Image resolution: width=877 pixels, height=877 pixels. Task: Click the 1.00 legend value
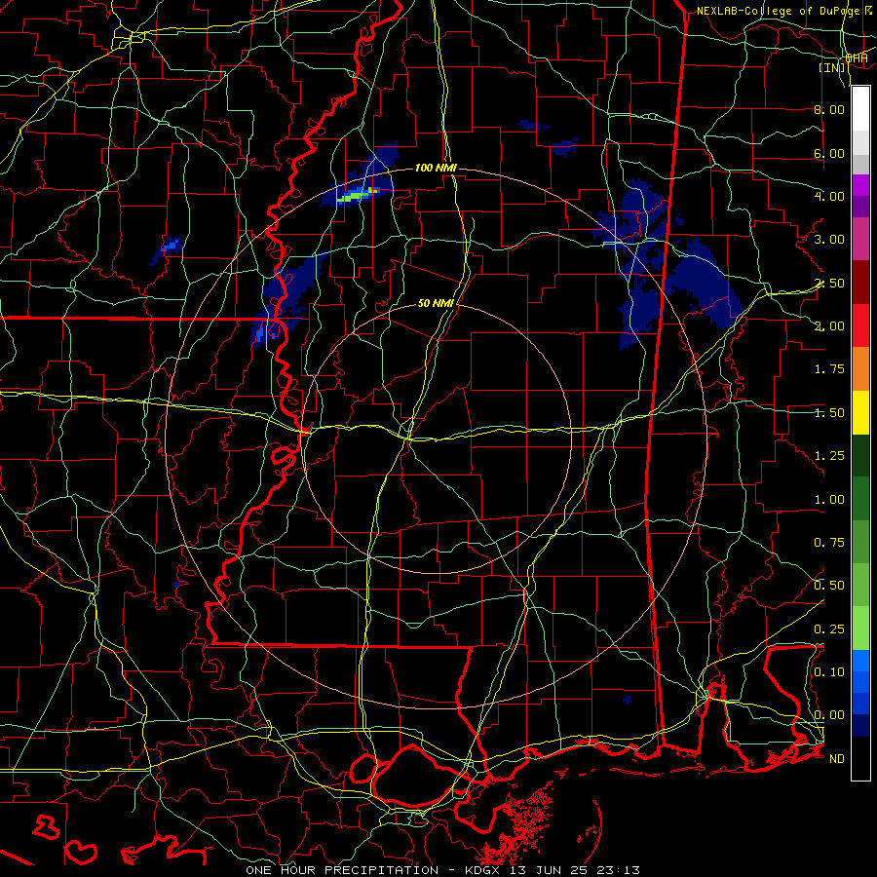pos(829,500)
